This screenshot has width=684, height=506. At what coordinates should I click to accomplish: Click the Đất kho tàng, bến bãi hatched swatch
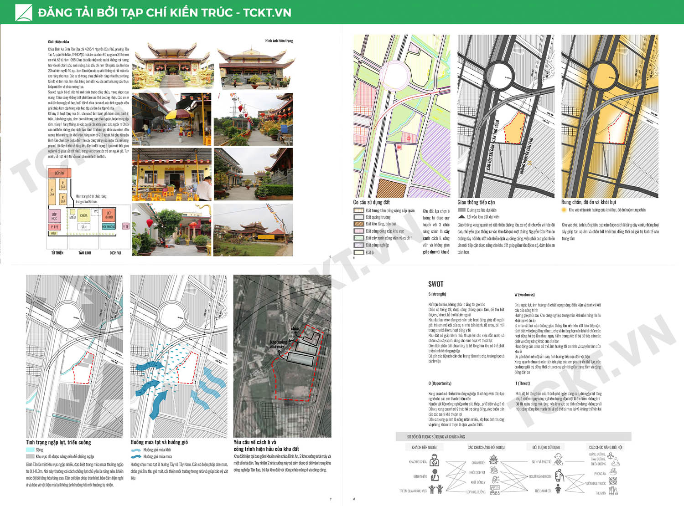point(358,224)
